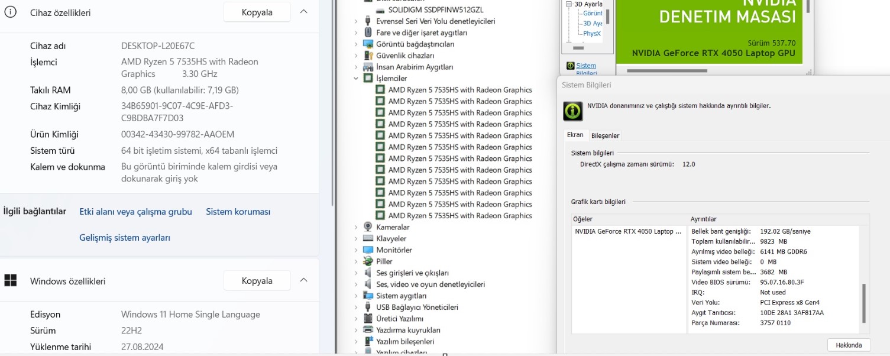Viewport: 890px width, 356px height.
Task: Click the Üretici Yazılımı firmware icon
Action: tap(368, 319)
